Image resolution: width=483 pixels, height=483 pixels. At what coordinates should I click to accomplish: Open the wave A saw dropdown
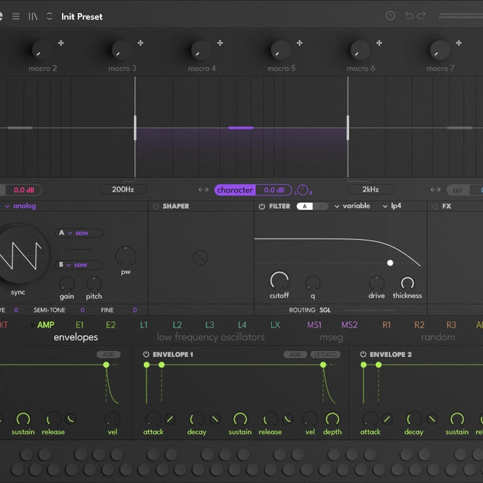pyautogui.click(x=79, y=233)
